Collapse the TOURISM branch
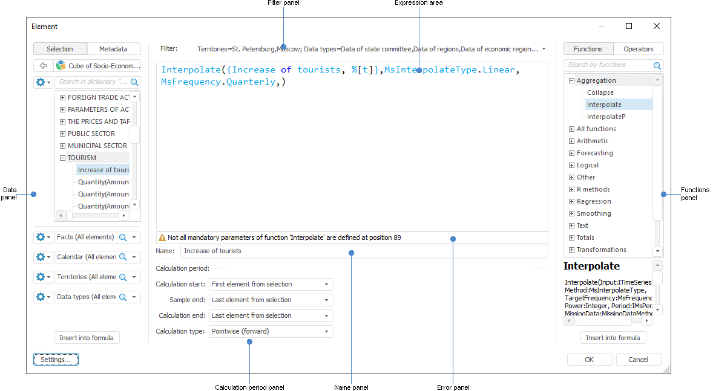The height and width of the screenshot is (391, 713). point(62,158)
